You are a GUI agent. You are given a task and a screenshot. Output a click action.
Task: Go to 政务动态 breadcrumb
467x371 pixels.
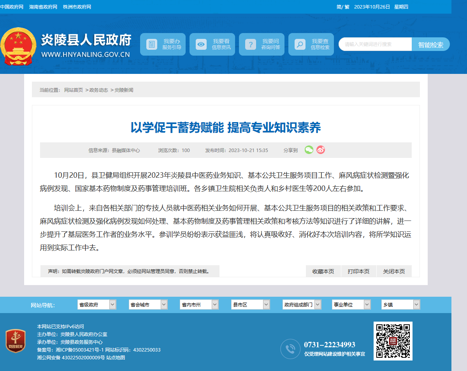pyautogui.click(x=99, y=90)
